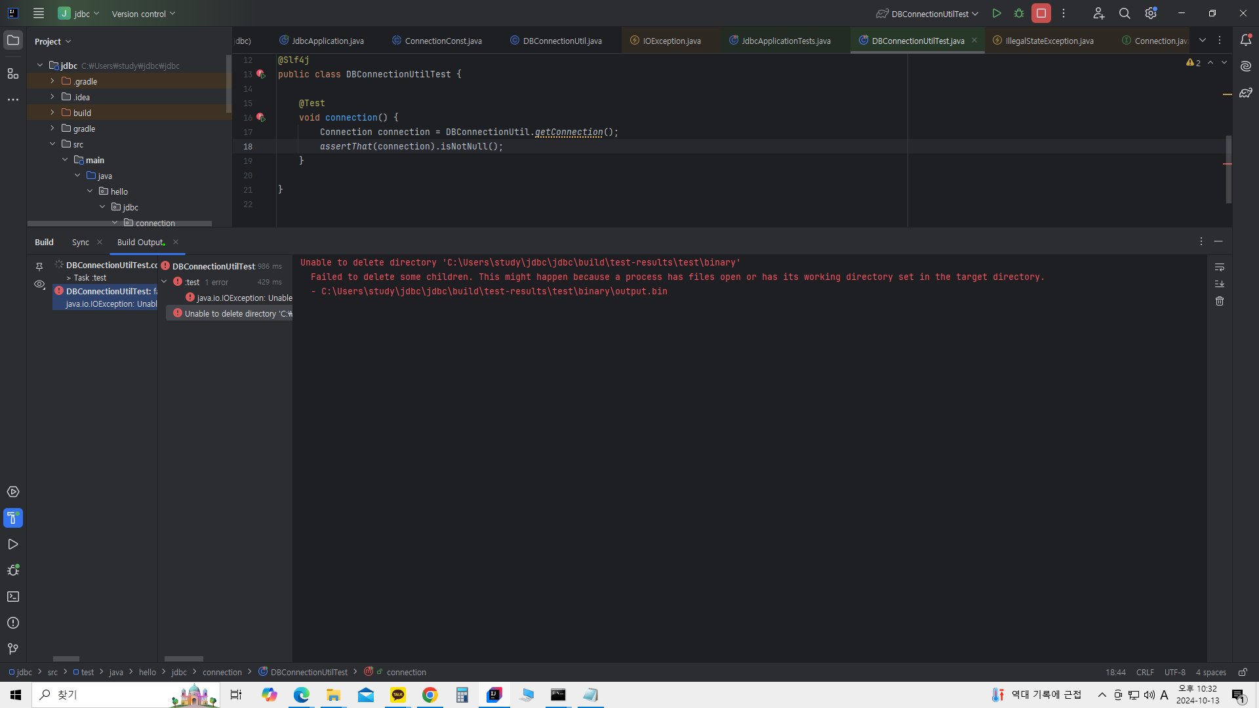
Task: Open the AI Assistant spiral icon
Action: point(1246,66)
